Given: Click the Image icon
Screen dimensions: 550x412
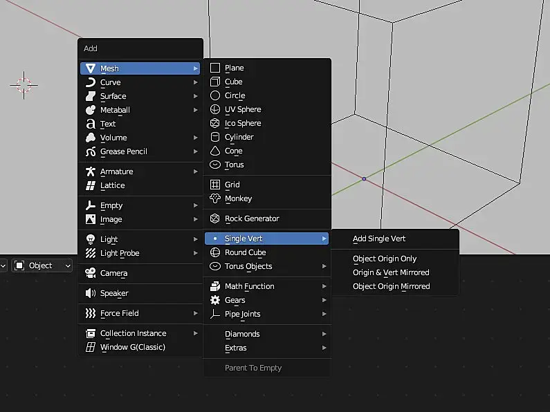Looking at the screenshot, I should point(91,219).
